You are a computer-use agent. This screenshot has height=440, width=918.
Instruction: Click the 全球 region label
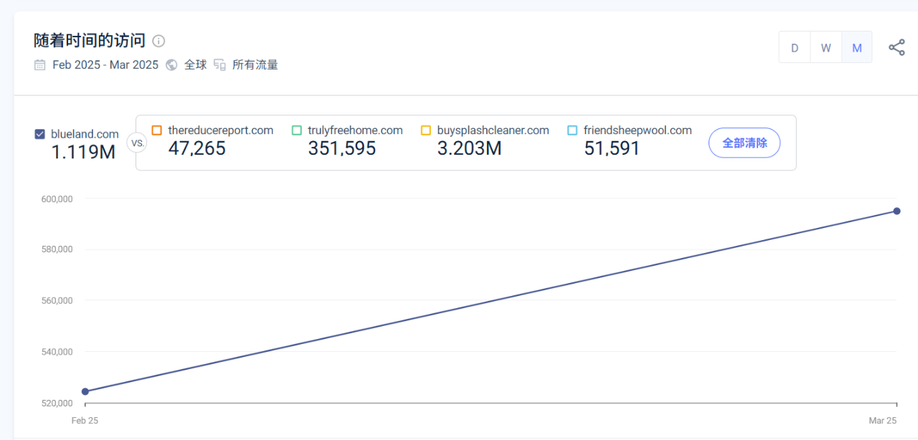(x=195, y=65)
